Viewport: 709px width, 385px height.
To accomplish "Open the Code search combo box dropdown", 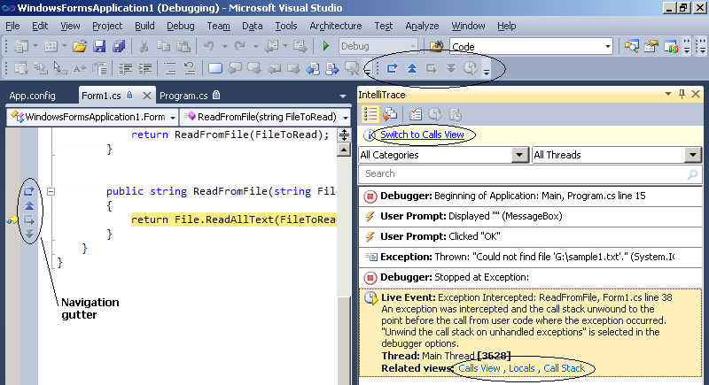I will point(608,46).
